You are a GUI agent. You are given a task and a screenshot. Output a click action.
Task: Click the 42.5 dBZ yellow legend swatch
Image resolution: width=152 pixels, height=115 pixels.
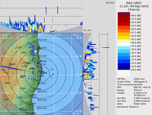click(x=124, y=37)
